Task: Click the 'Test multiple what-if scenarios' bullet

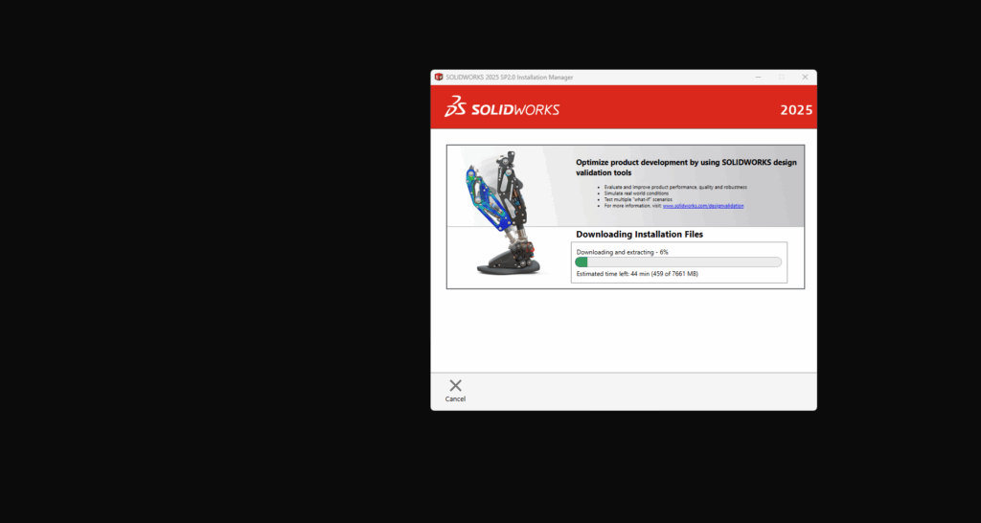Action: pyautogui.click(x=638, y=199)
